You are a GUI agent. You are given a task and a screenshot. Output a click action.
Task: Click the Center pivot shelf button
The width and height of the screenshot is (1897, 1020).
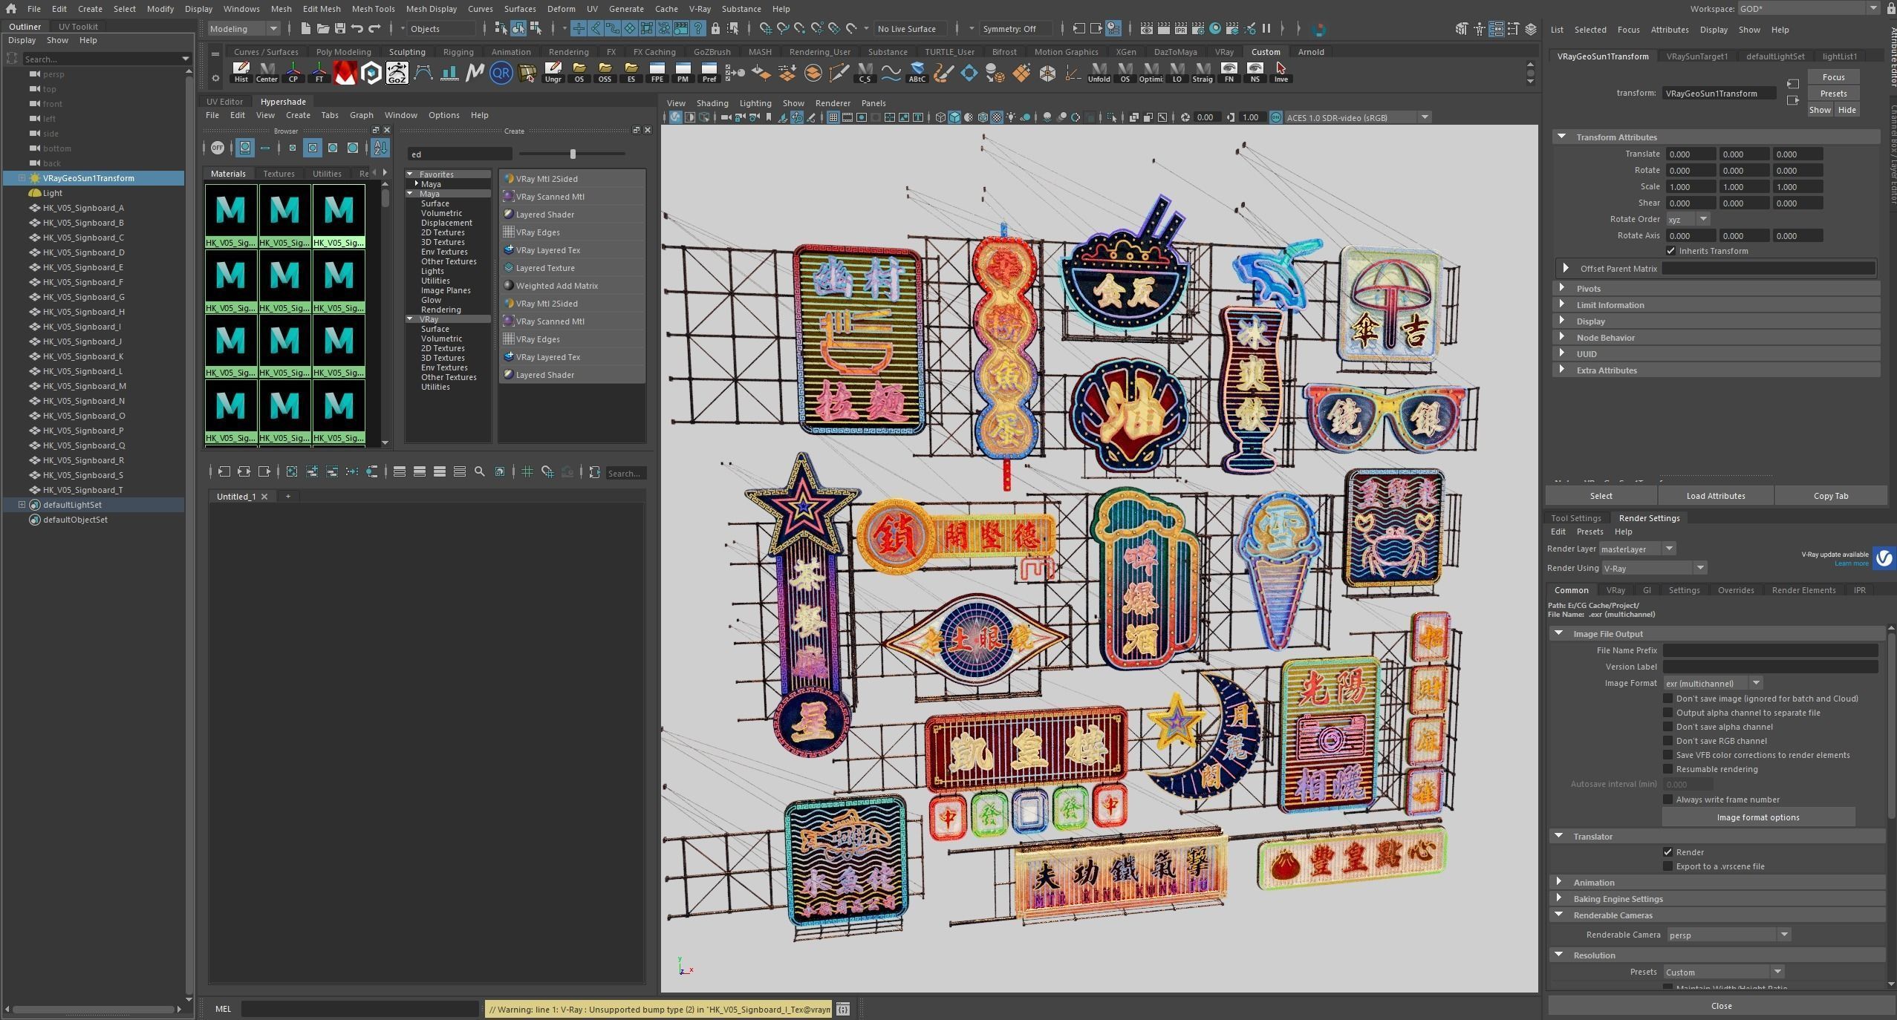[x=267, y=73]
